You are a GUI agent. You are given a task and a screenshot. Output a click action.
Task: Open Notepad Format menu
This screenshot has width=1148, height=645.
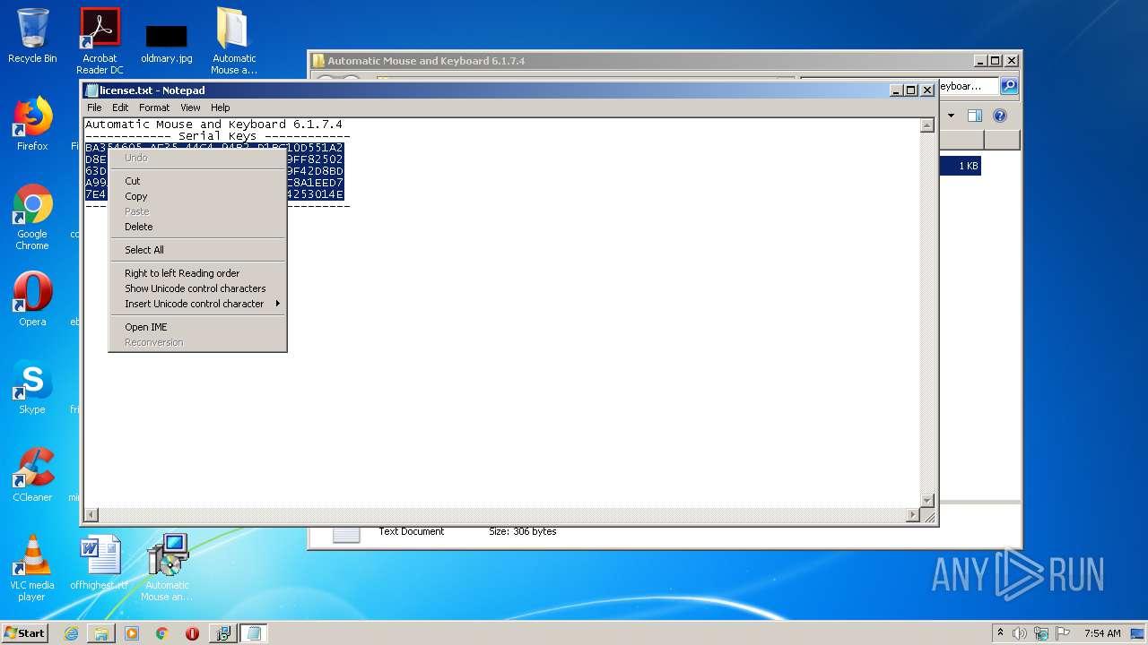tap(154, 107)
